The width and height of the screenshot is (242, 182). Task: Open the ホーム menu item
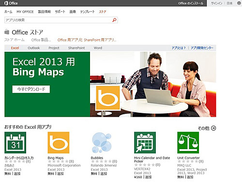pos(8,12)
